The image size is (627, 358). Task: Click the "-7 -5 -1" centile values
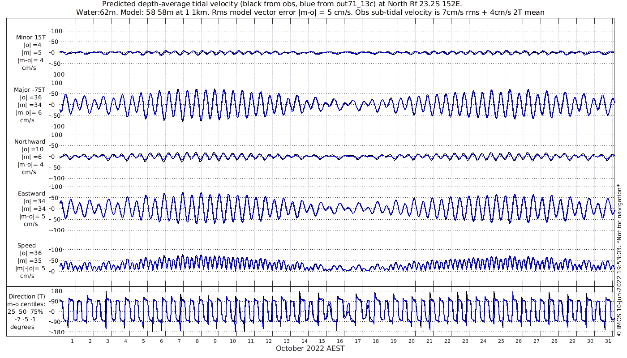[26, 319]
